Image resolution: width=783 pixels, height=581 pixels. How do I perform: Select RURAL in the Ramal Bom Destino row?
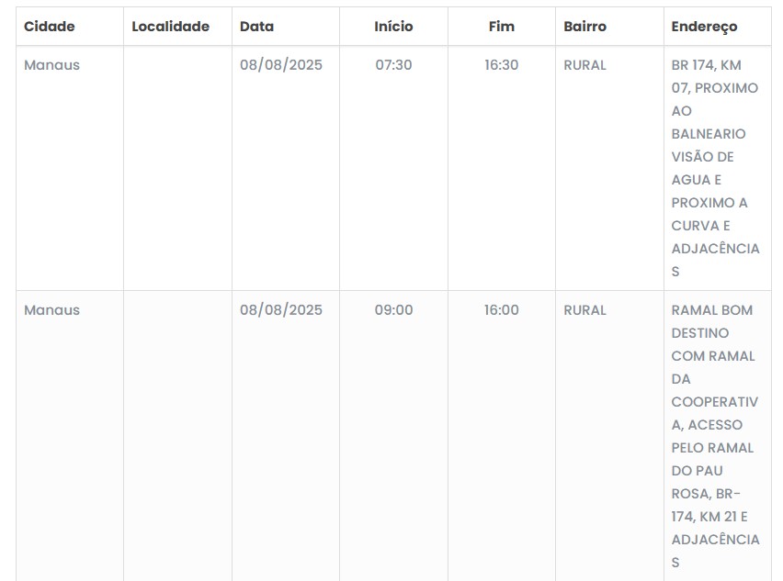(x=585, y=310)
